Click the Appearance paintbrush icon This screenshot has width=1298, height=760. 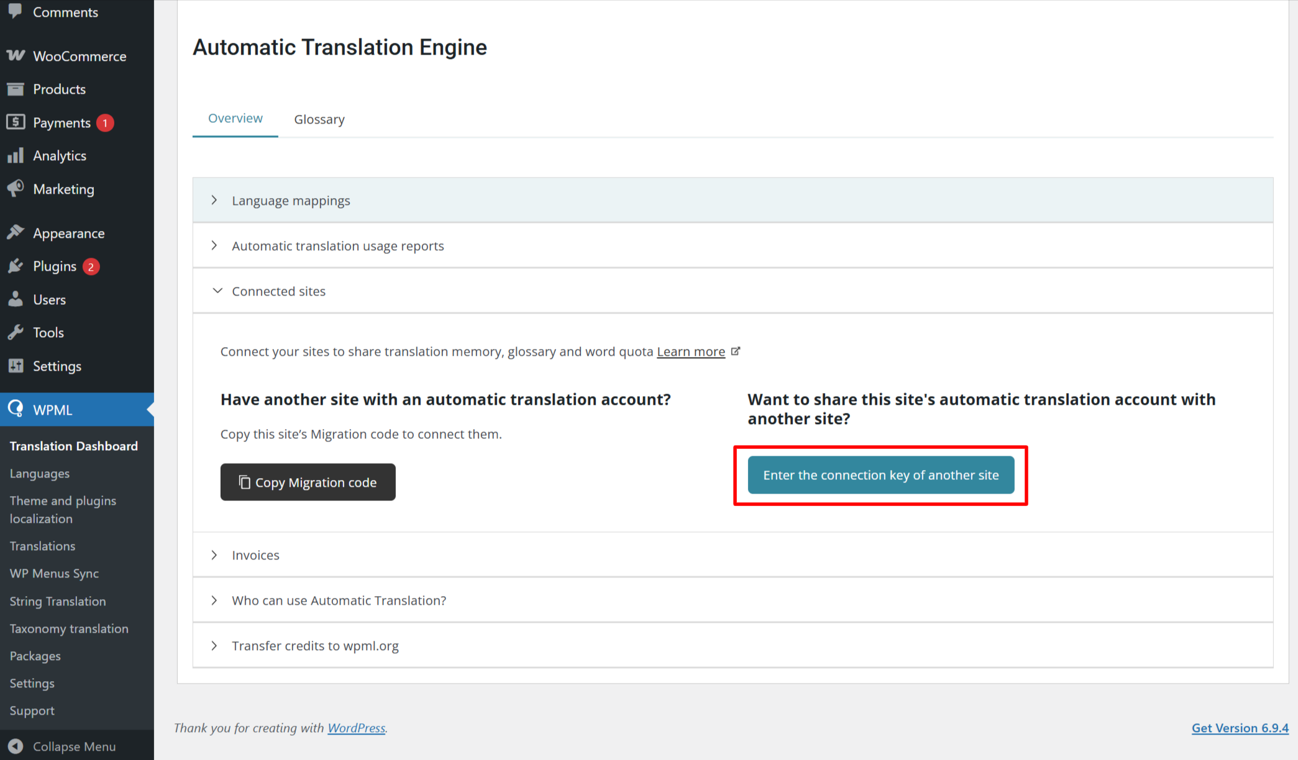click(x=16, y=233)
